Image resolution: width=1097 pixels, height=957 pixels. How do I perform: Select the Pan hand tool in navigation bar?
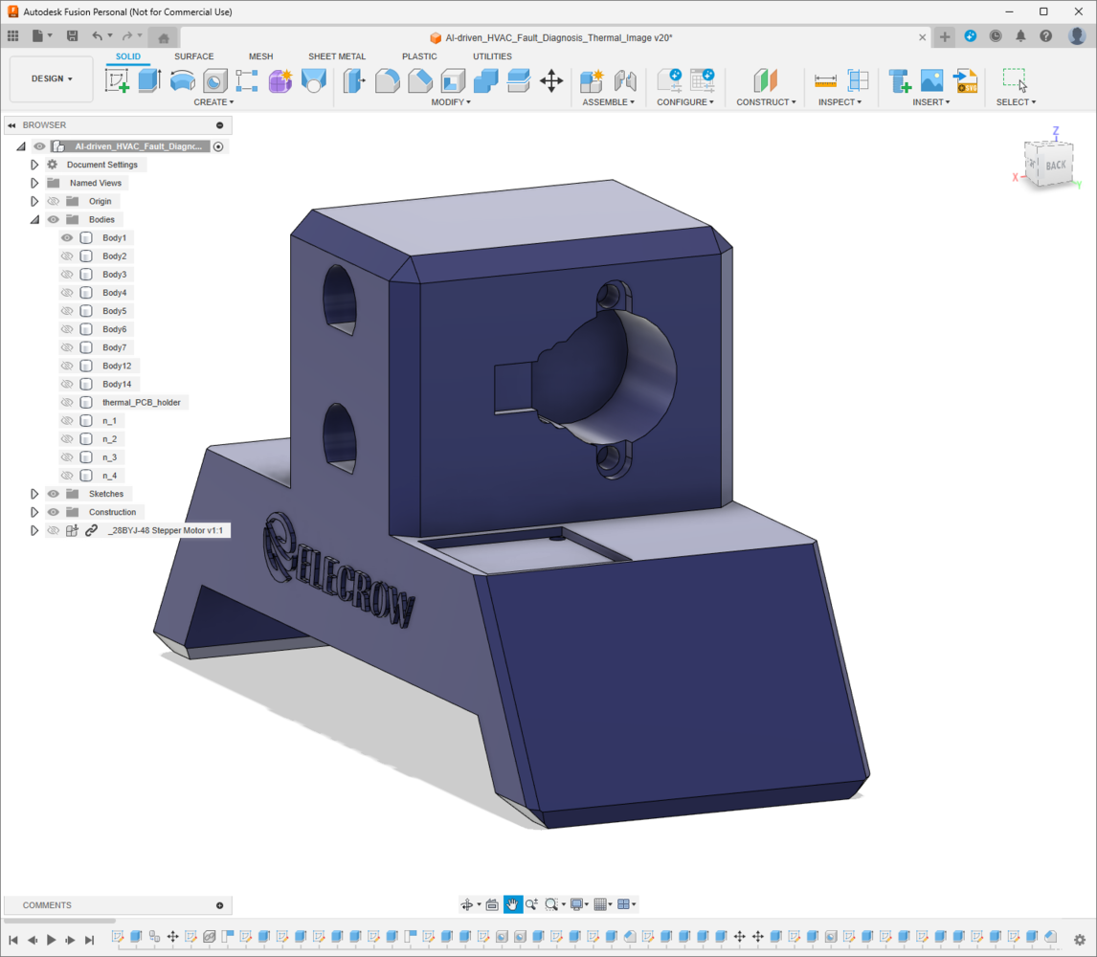pyautogui.click(x=512, y=904)
